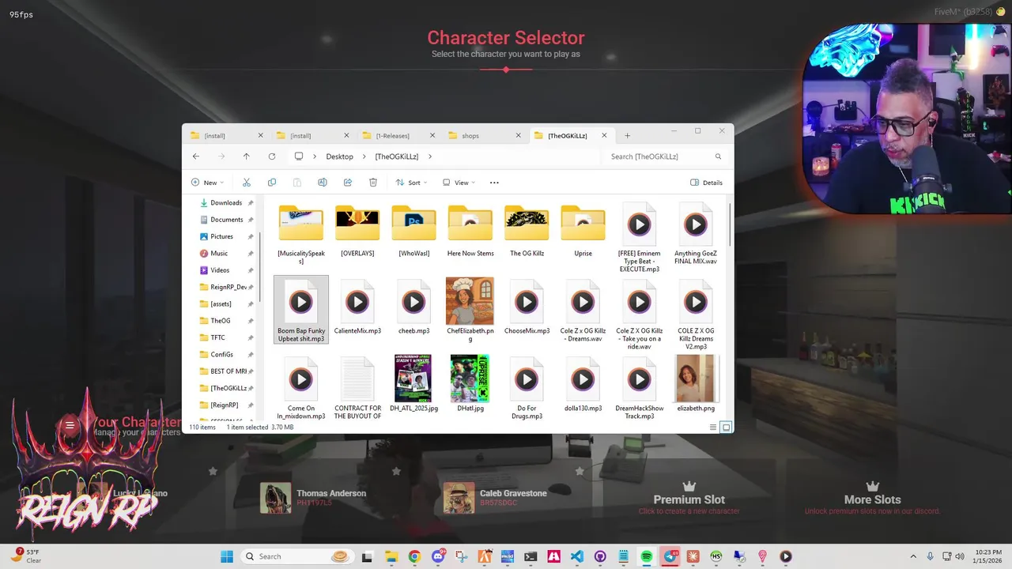Open Terminal from the taskbar
This screenshot has width=1012, height=569.
pos(531,556)
